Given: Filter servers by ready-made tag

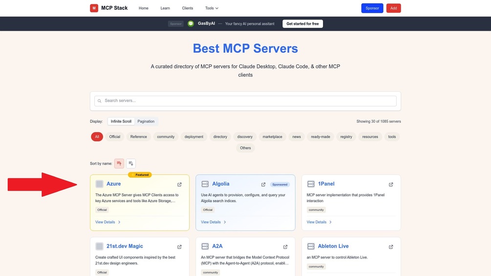Looking at the screenshot, I should pos(320,137).
